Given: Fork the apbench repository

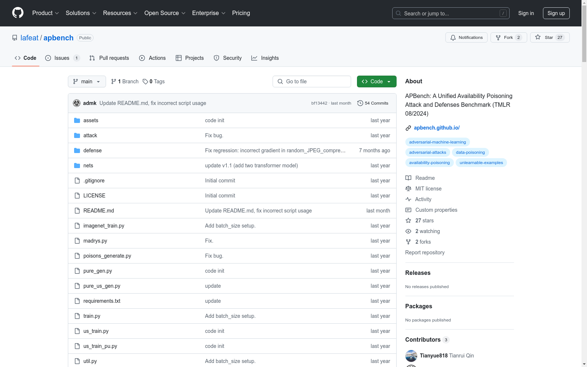Looking at the screenshot, I should coord(508,37).
